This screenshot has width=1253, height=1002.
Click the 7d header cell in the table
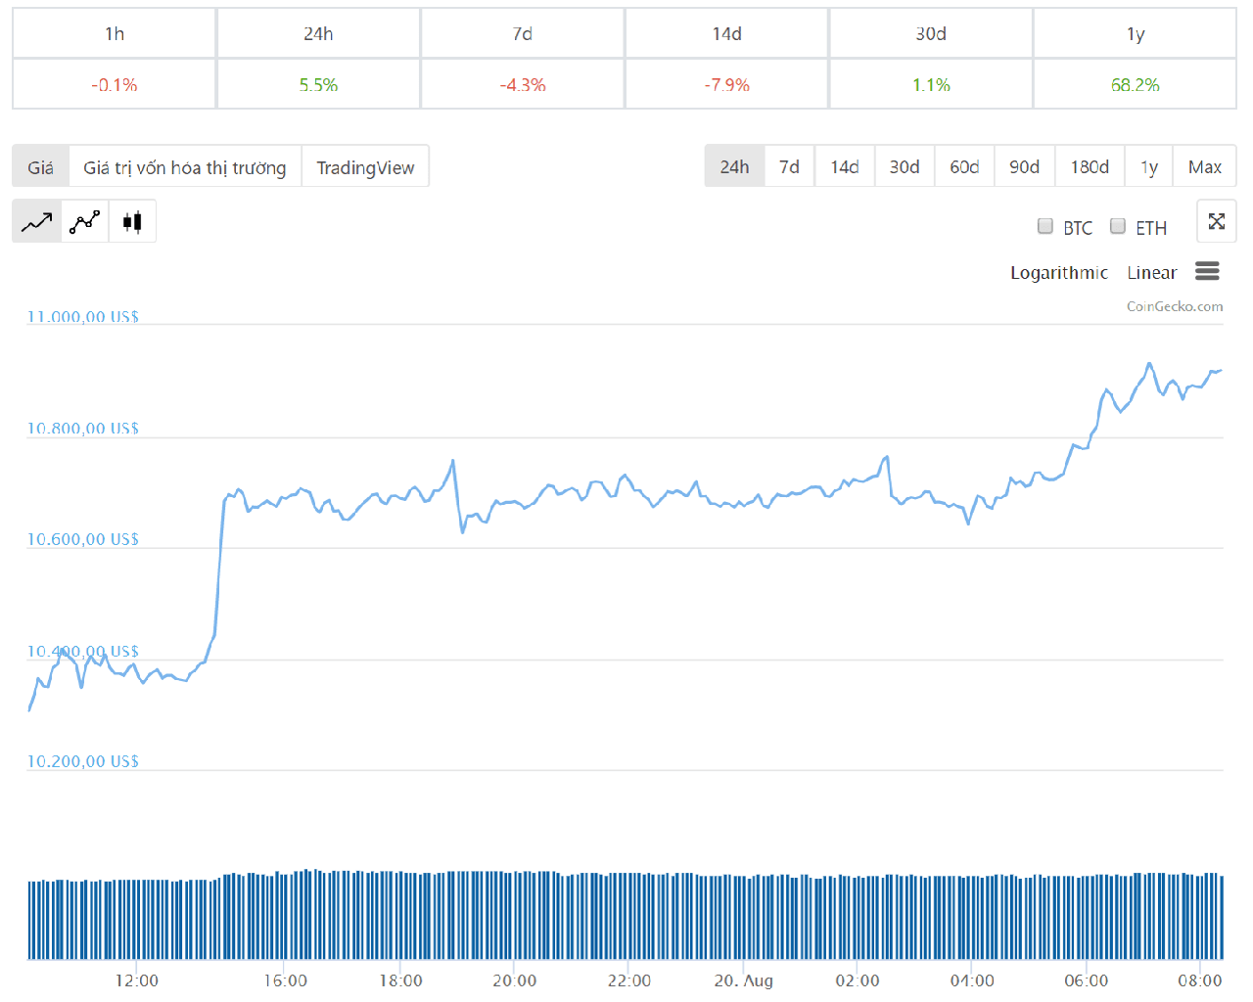(523, 33)
